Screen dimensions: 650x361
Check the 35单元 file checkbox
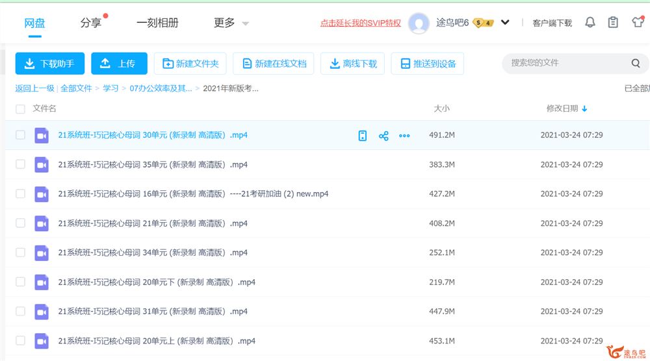[x=20, y=164]
